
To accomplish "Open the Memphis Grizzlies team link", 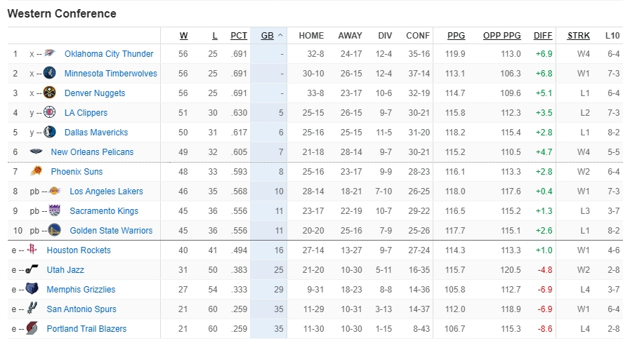I will click(x=81, y=290).
